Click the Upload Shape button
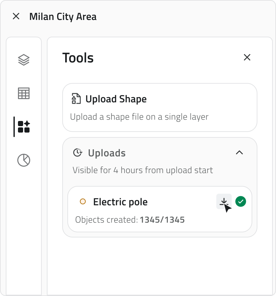 [160, 107]
